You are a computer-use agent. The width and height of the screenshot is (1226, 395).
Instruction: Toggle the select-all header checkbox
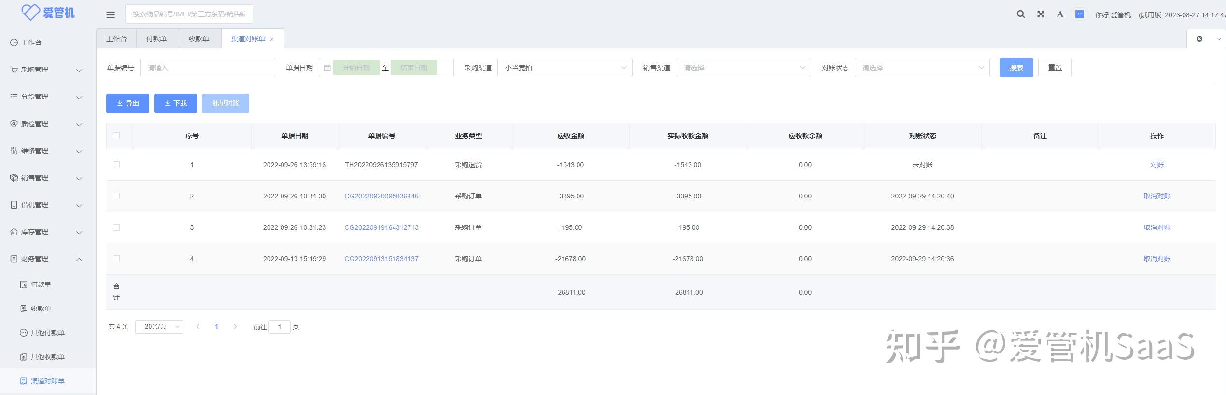click(116, 136)
